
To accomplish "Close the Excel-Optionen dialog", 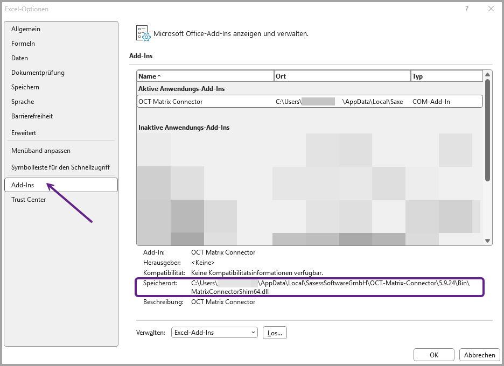I will (x=491, y=9).
